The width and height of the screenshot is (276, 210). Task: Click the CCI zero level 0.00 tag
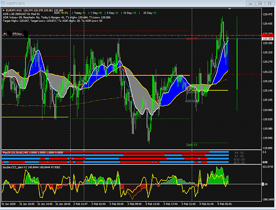(x=265, y=184)
